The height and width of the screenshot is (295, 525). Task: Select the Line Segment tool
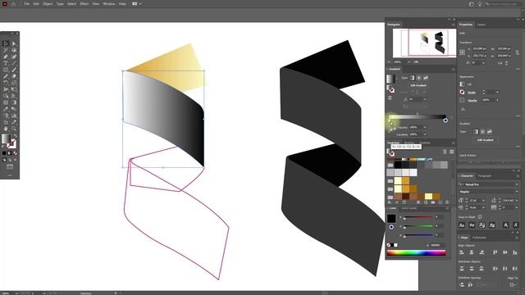(x=14, y=63)
